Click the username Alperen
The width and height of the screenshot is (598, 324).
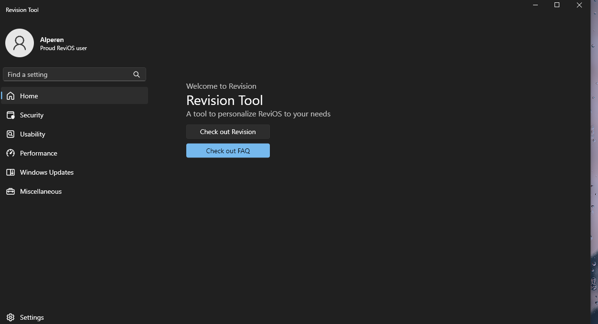point(52,40)
